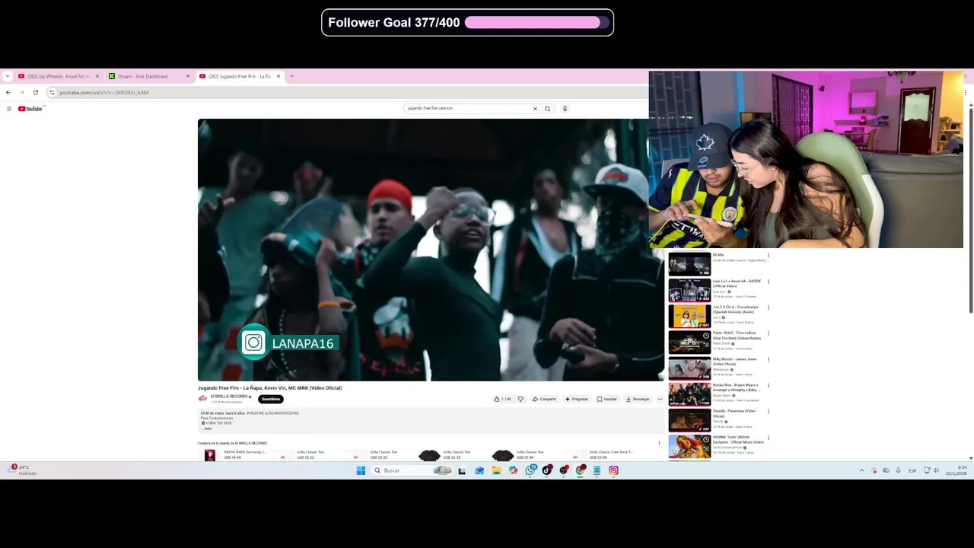Click the YouTube search input field
Screen dimensions: 974x548
(x=468, y=108)
